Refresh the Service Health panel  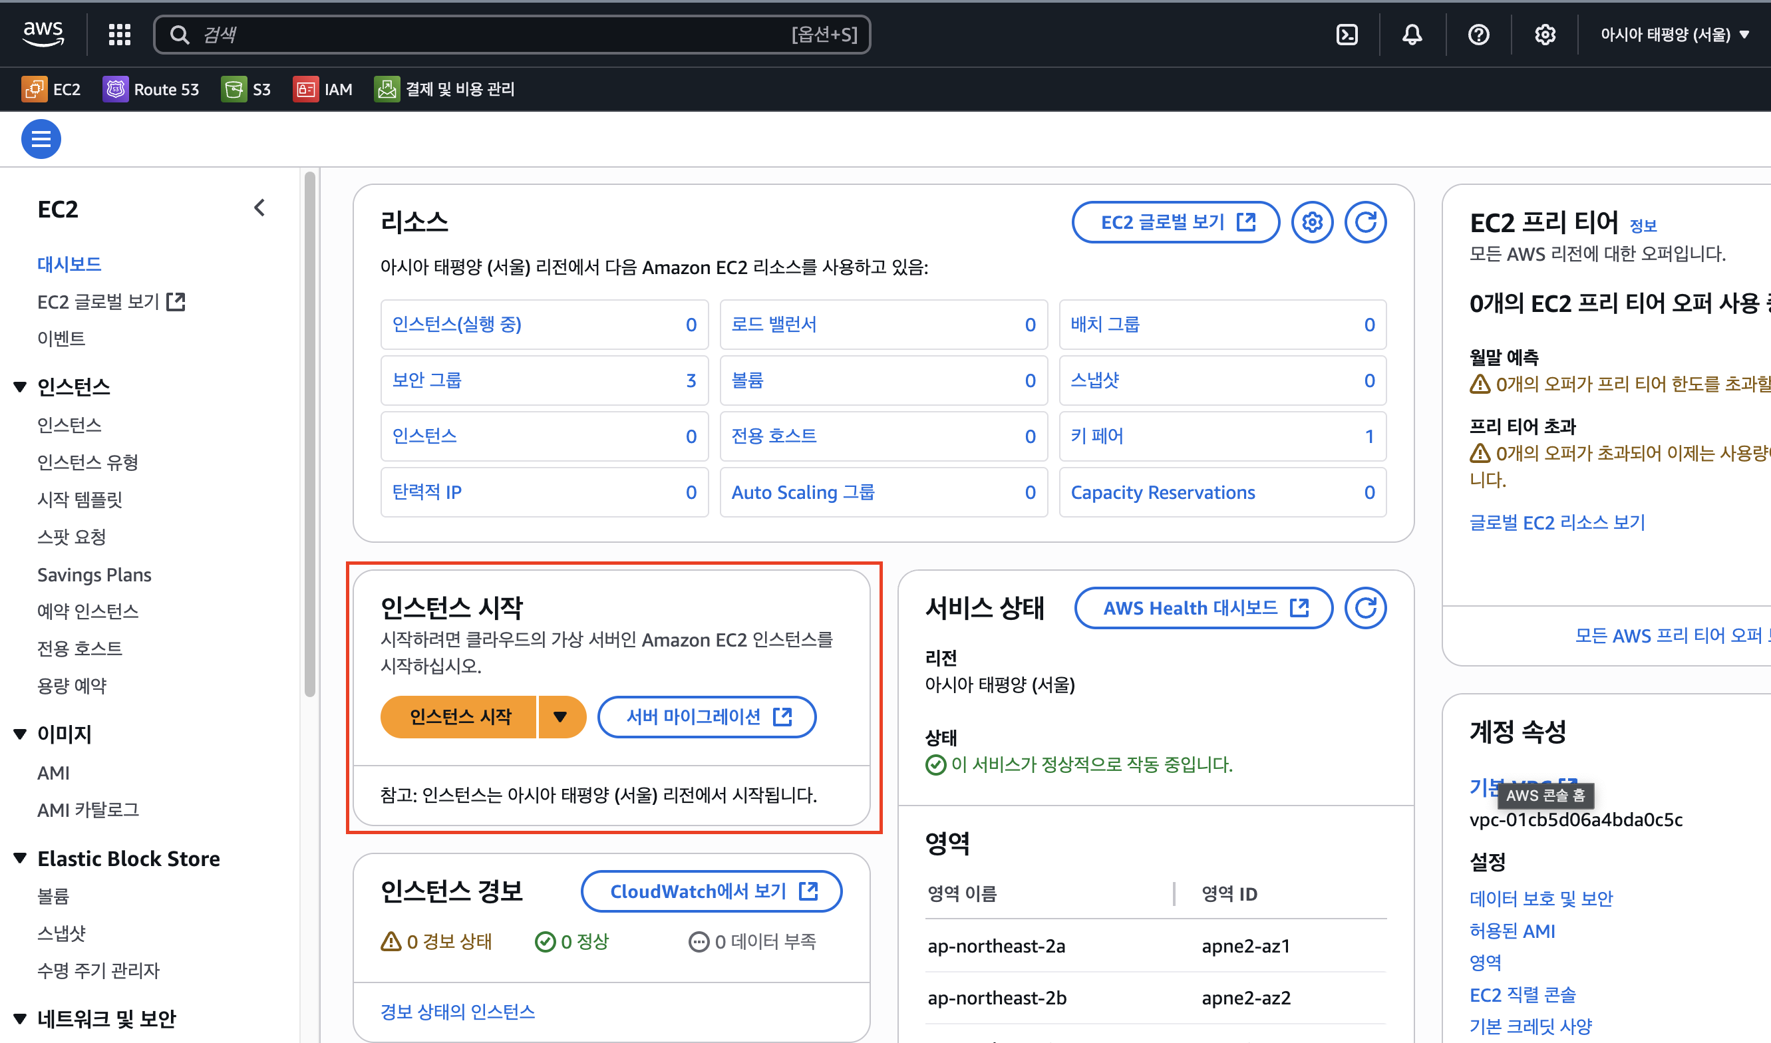tap(1365, 608)
